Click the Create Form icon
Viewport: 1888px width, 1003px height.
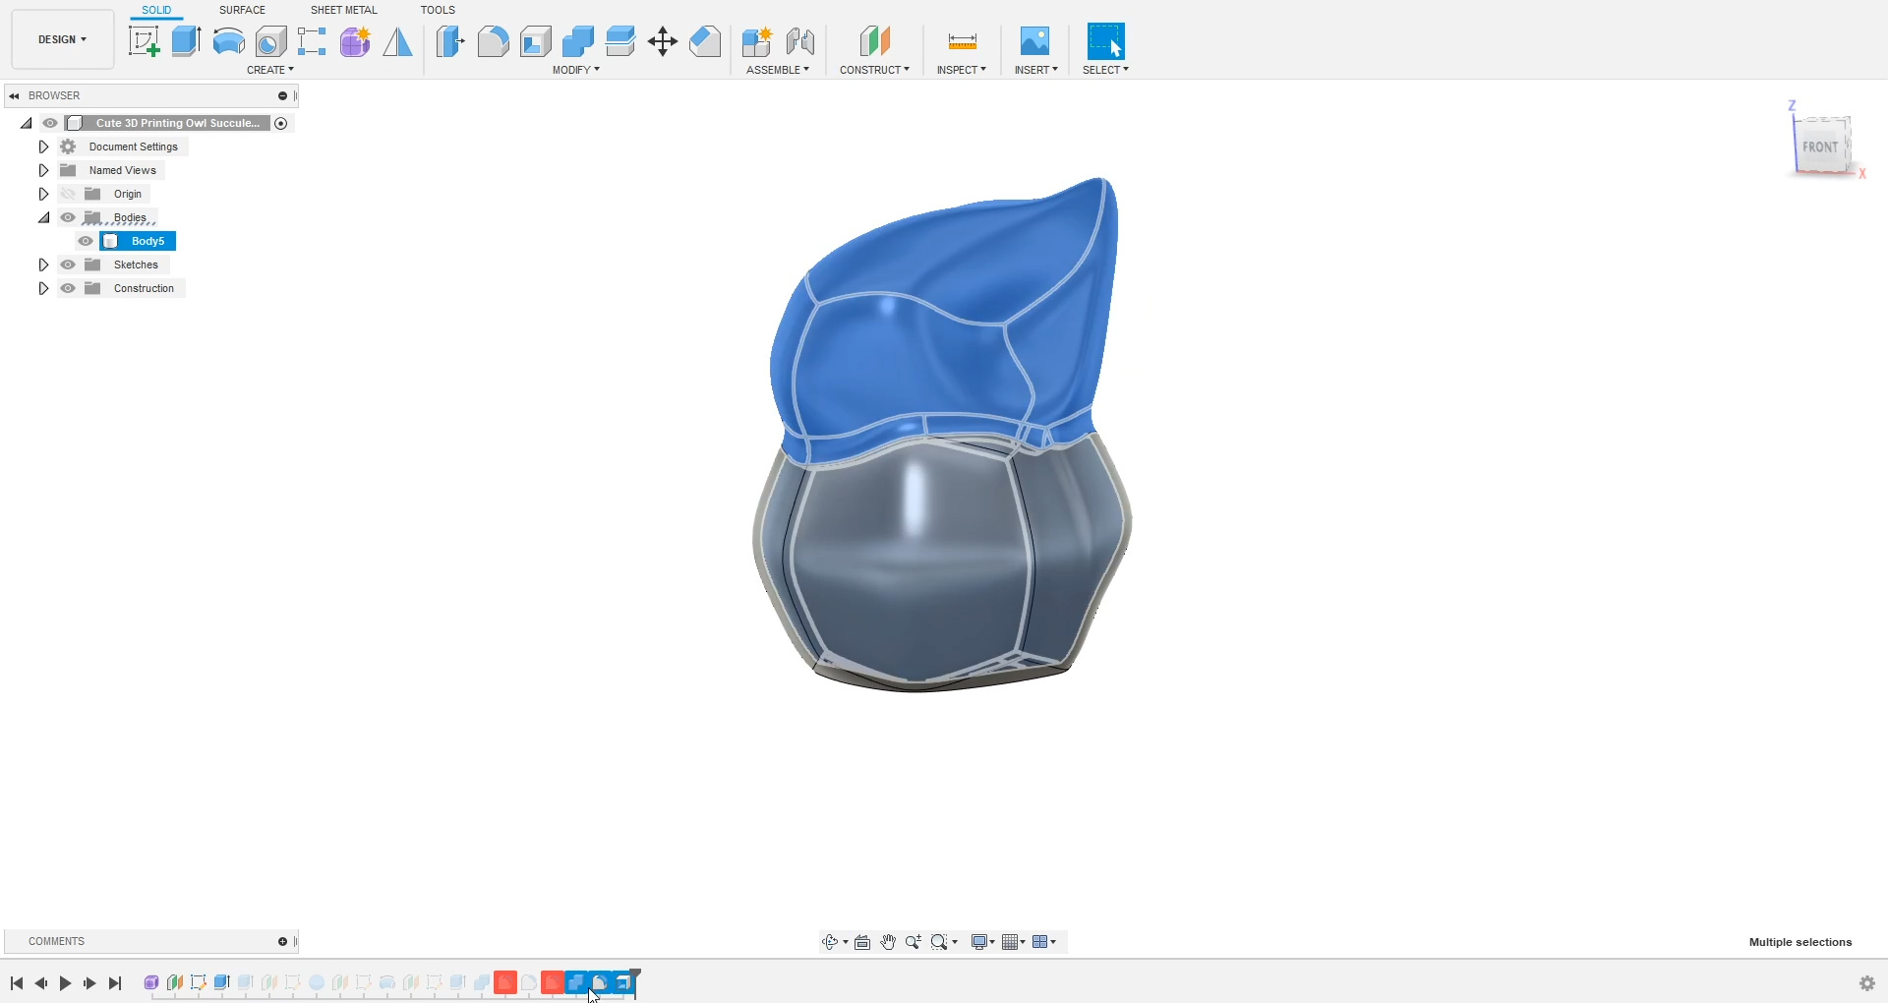(355, 41)
